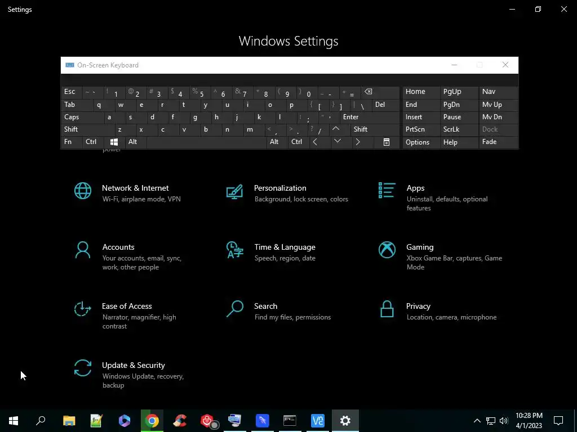Click the number 5 key
Viewport: 577px width, 432px height.
click(x=200, y=92)
